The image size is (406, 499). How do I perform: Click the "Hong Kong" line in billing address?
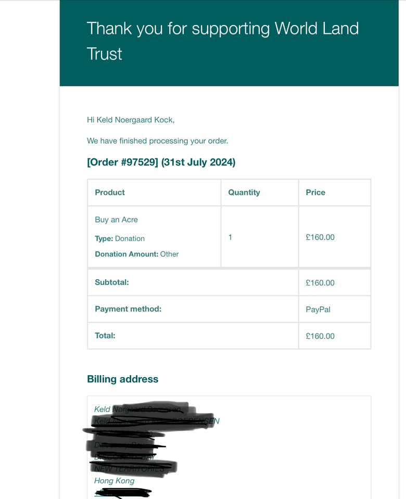tap(114, 481)
